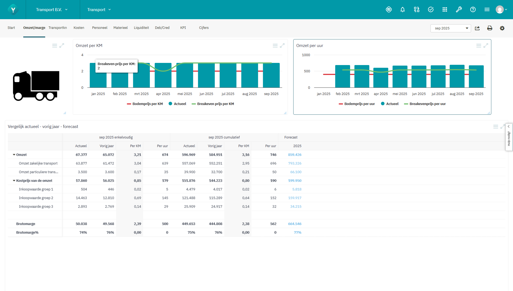This screenshot has width=513, height=291.
Task: Print the dashboard
Action: coord(490,28)
